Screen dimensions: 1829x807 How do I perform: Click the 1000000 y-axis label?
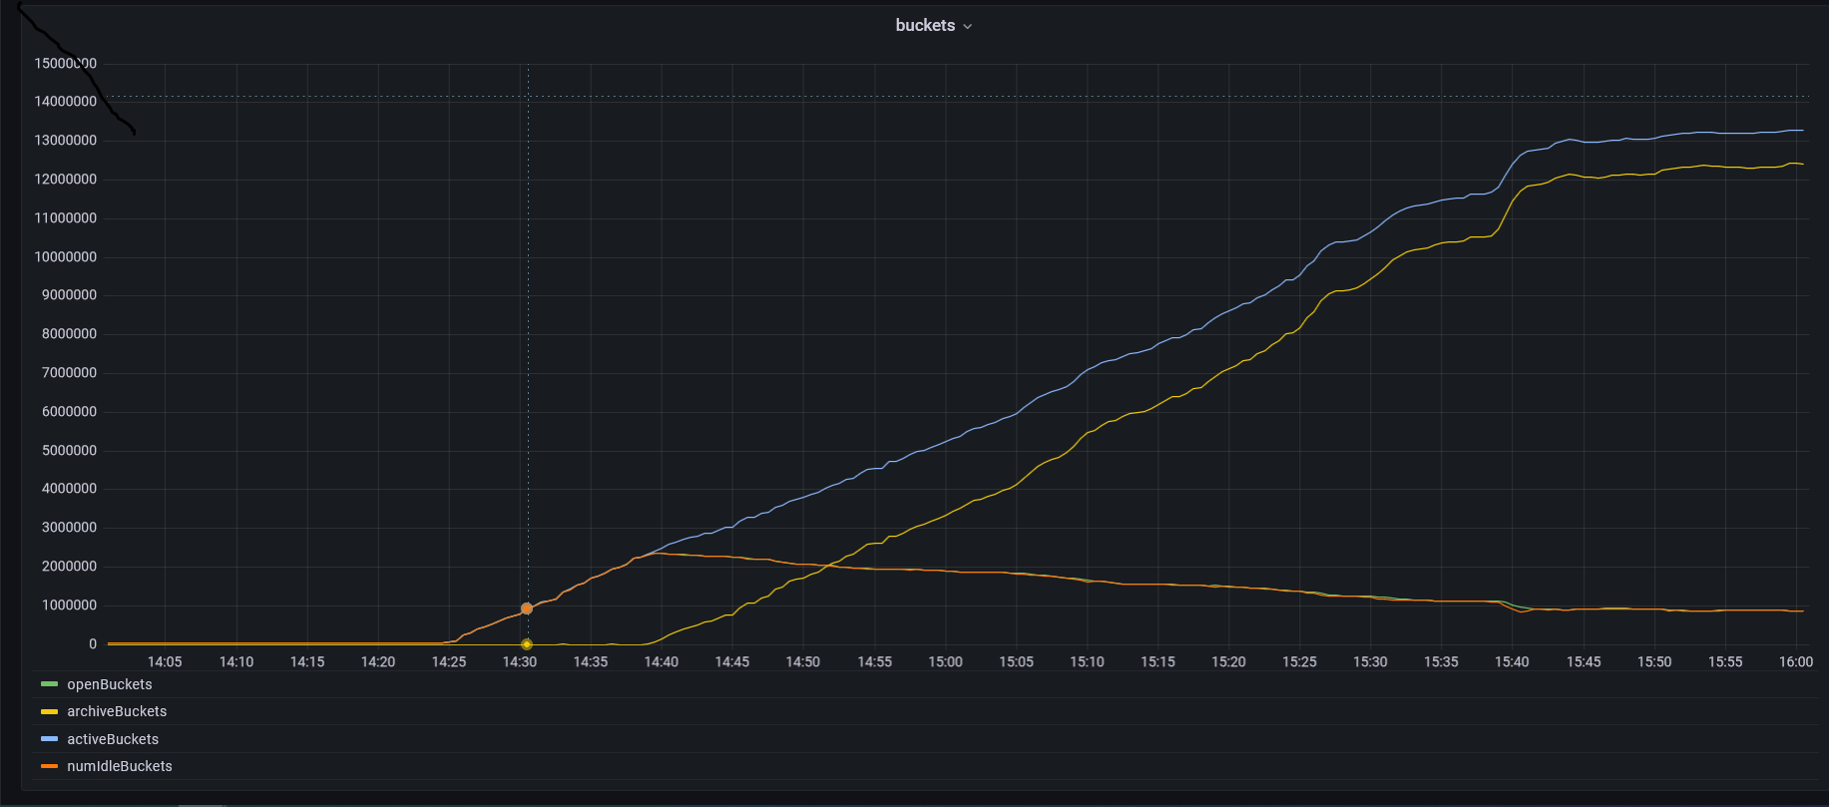[70, 605]
